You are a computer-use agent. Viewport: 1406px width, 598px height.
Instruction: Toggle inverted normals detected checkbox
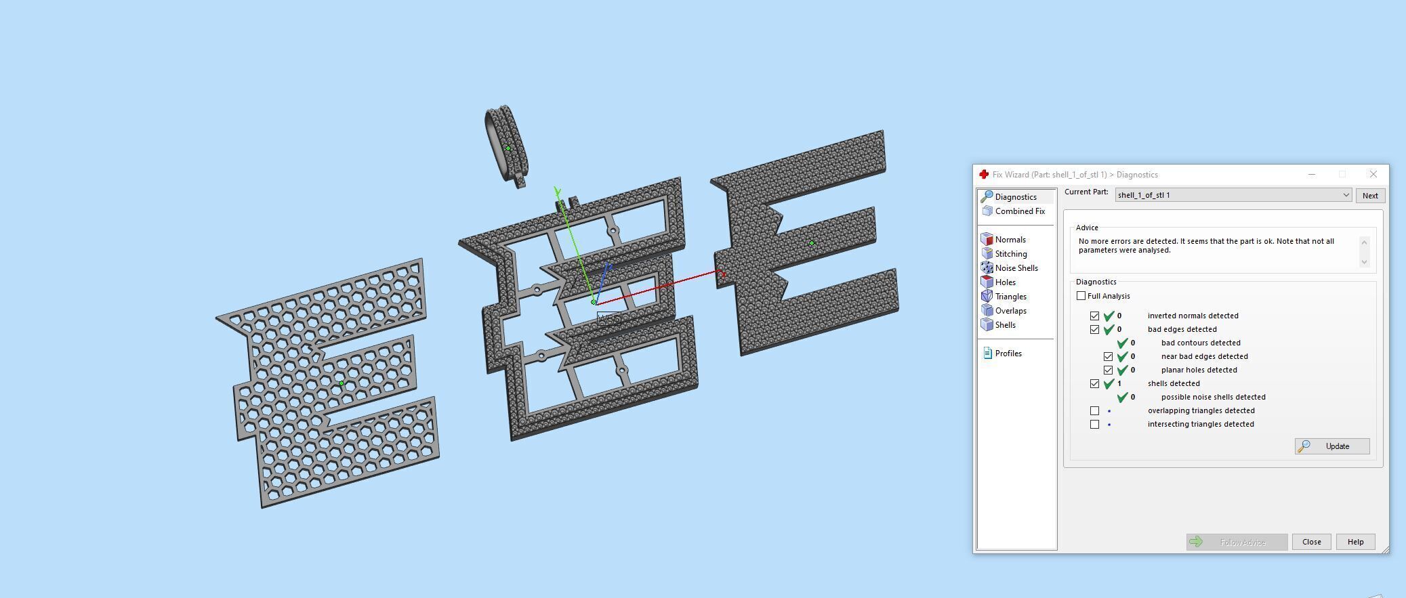(x=1094, y=316)
